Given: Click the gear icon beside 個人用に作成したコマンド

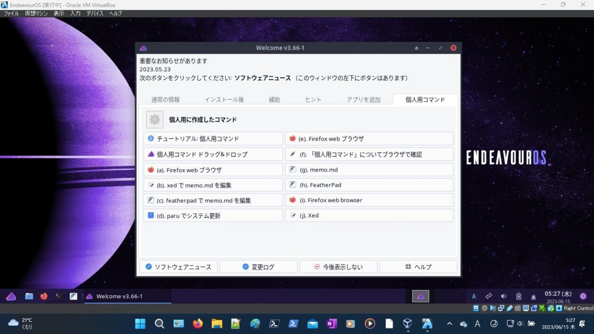Looking at the screenshot, I should tap(154, 120).
